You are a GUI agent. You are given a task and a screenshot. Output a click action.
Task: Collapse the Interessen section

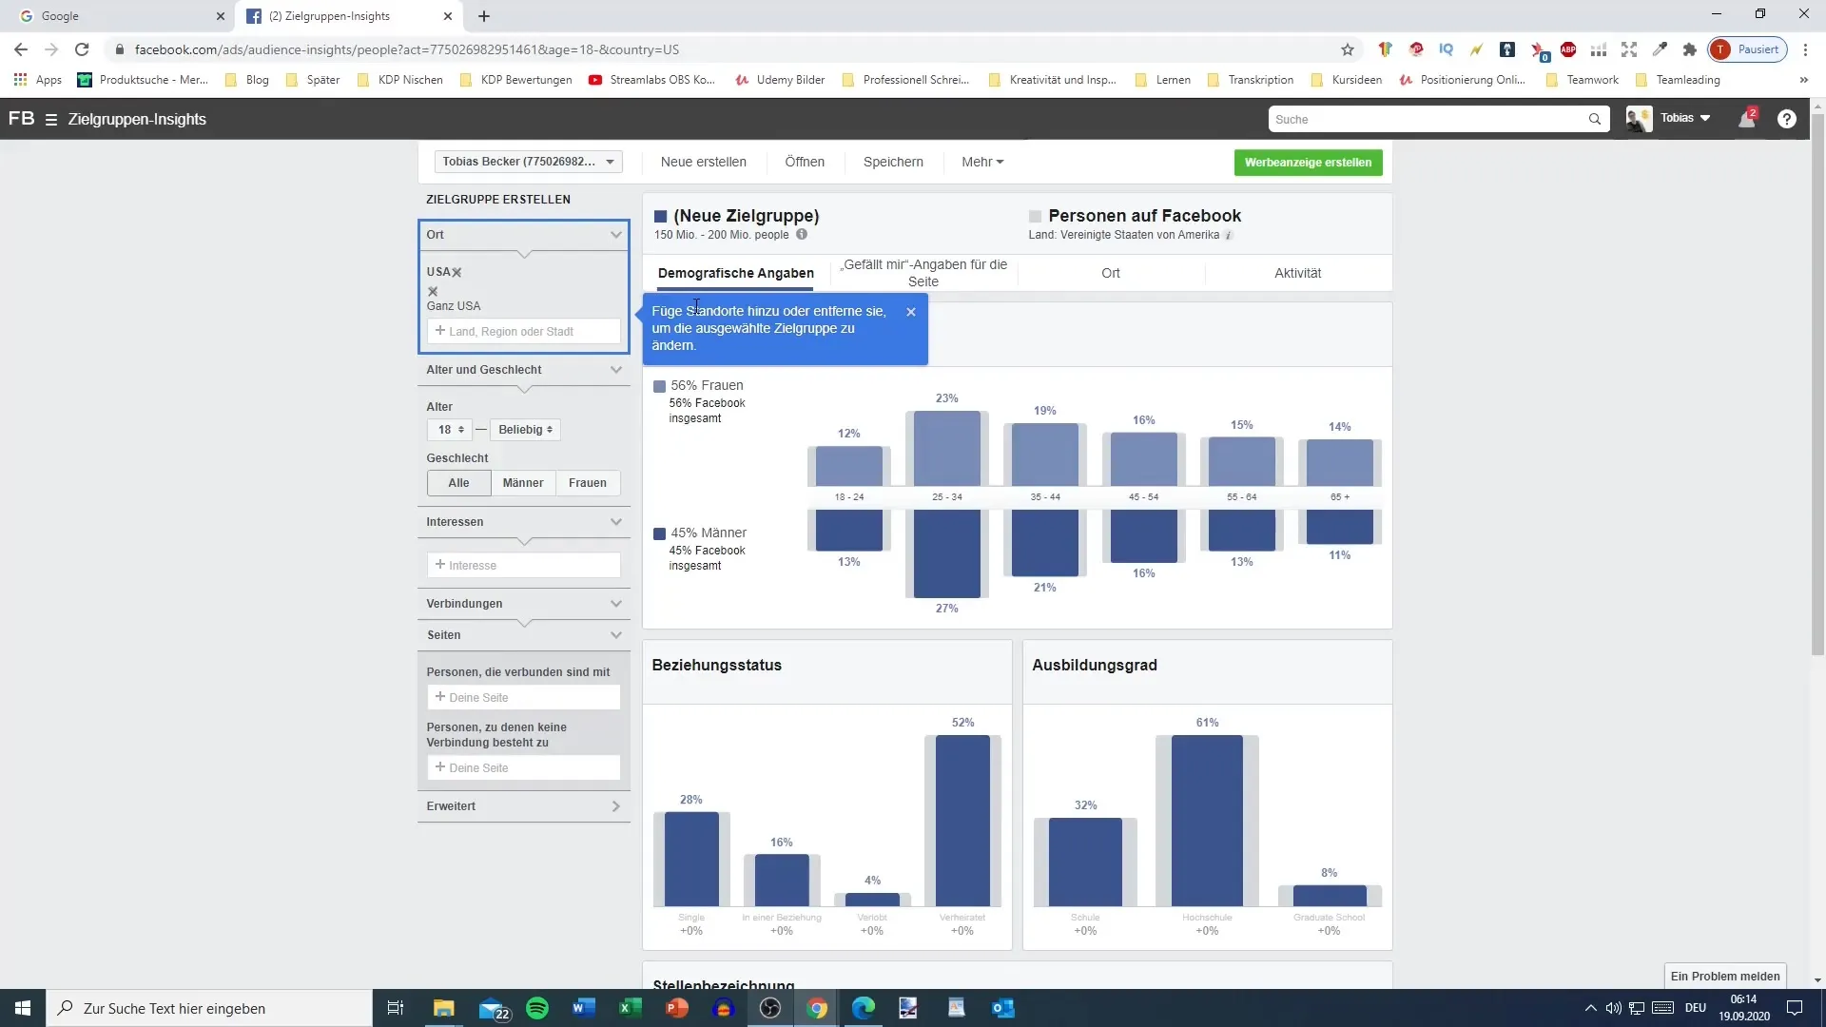pyautogui.click(x=616, y=522)
